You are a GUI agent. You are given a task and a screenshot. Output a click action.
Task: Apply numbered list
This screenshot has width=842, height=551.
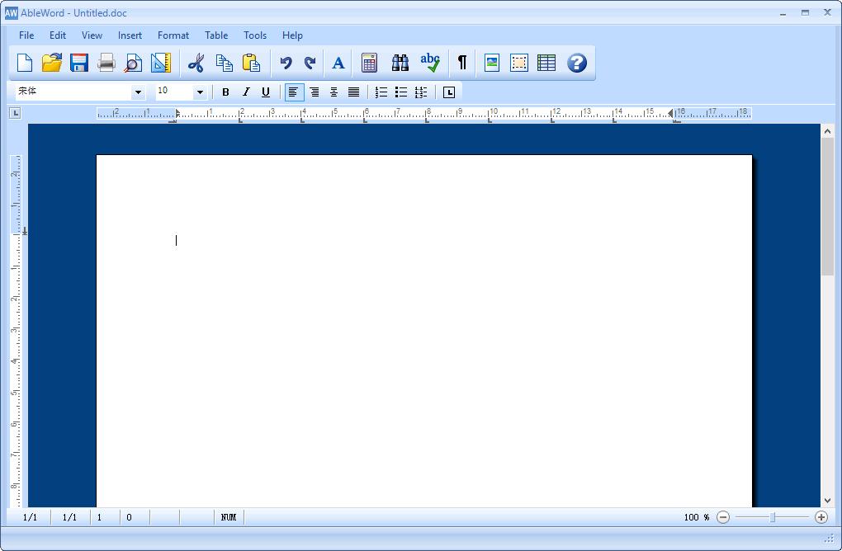381,92
